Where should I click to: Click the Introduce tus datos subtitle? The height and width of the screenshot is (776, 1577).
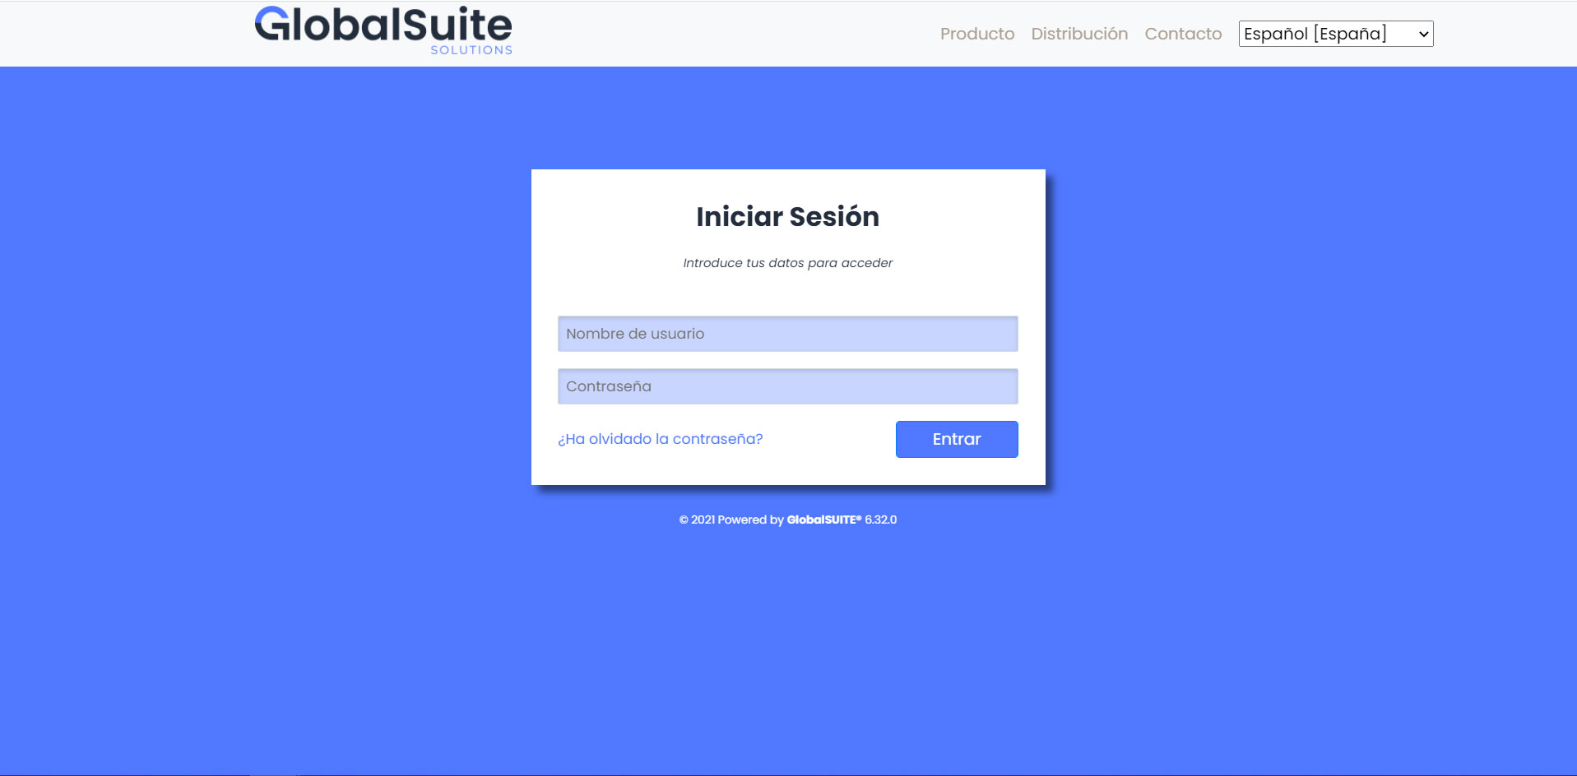(787, 263)
